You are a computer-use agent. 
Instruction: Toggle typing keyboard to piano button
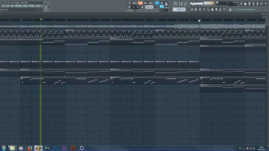click(157, 3)
